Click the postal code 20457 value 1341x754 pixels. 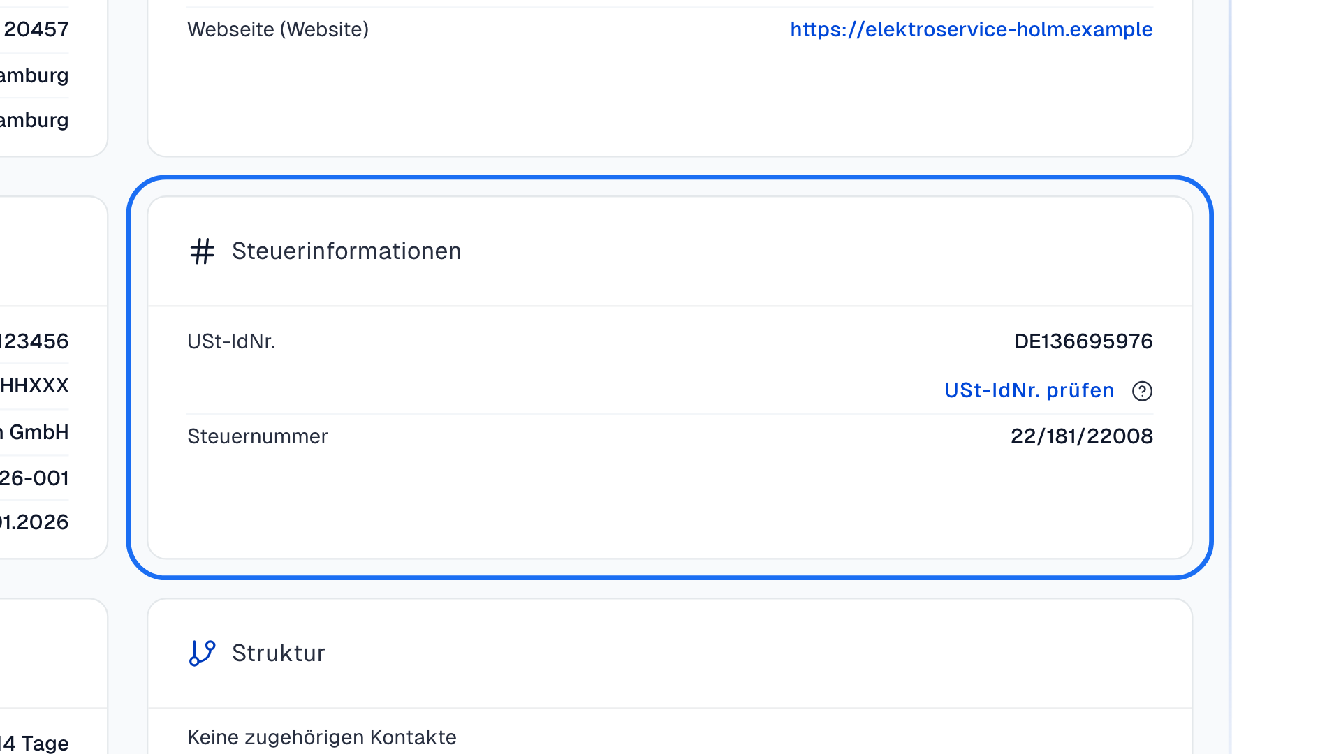click(36, 29)
